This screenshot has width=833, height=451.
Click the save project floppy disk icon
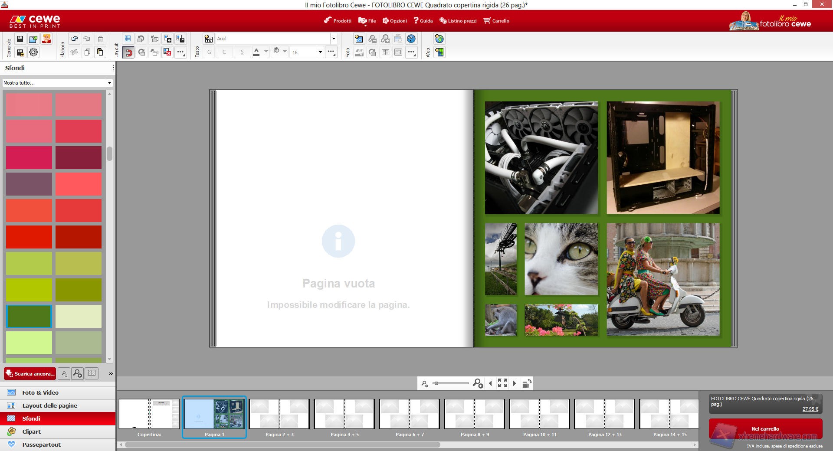pos(20,39)
